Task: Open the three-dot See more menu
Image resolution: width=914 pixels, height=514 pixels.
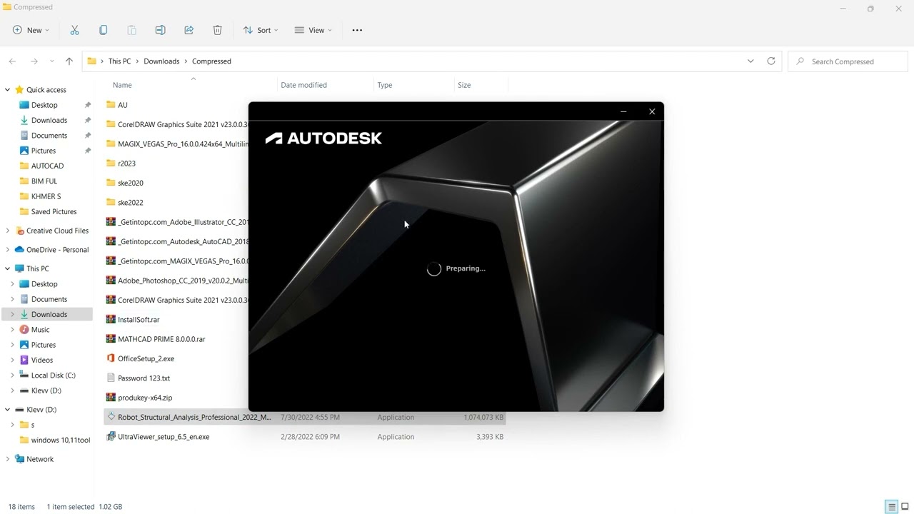Action: pyautogui.click(x=357, y=30)
